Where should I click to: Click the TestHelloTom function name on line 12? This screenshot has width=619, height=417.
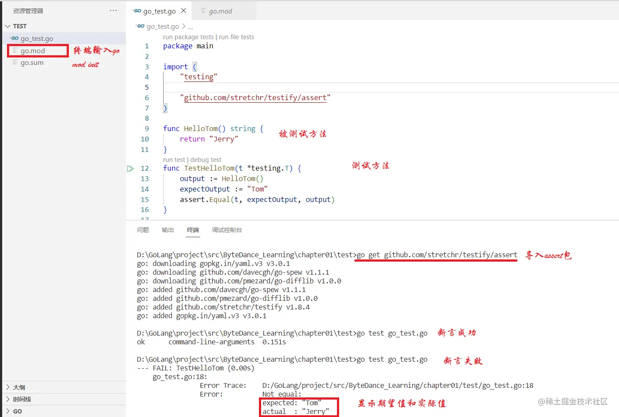point(209,168)
